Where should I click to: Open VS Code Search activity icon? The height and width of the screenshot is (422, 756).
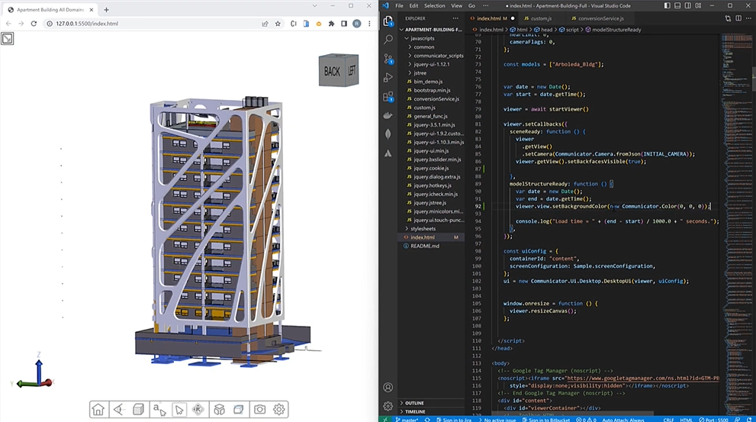(x=388, y=40)
